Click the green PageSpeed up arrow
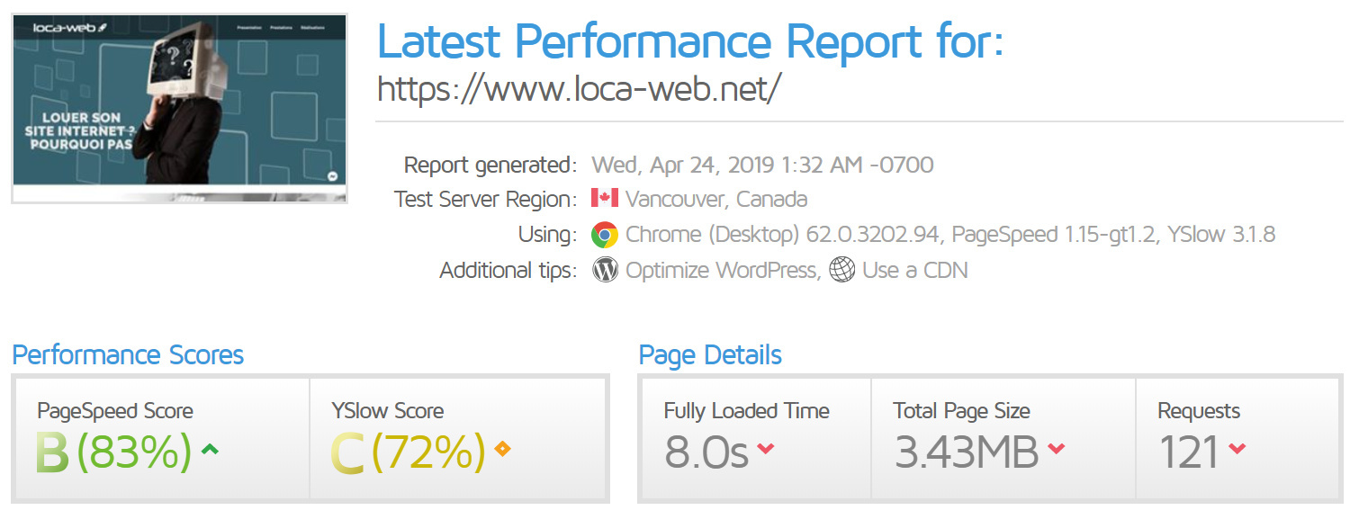The height and width of the screenshot is (528, 1359). click(x=210, y=448)
